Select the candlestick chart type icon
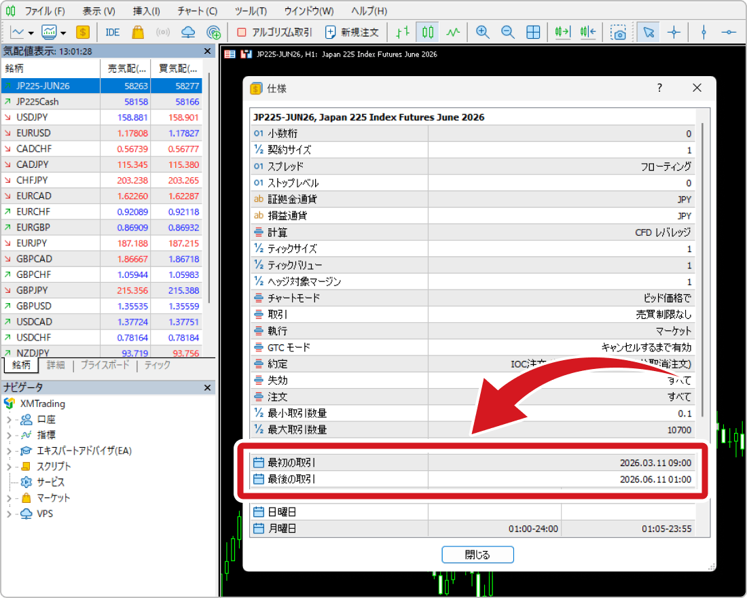 (427, 32)
